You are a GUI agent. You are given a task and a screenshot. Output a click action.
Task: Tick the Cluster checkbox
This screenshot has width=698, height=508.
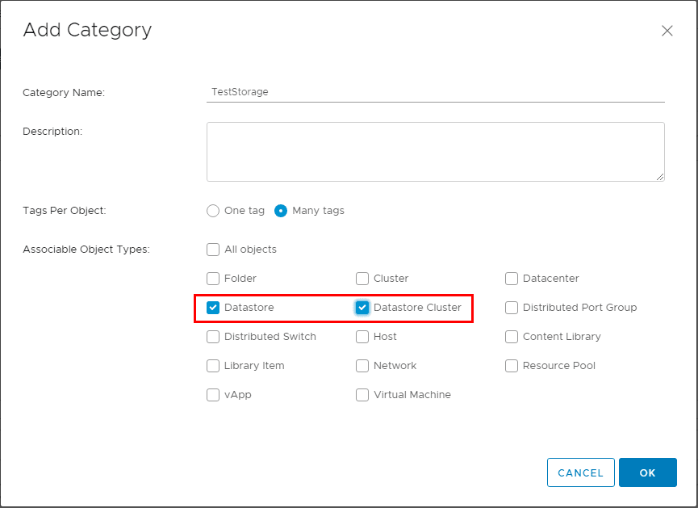(x=362, y=279)
